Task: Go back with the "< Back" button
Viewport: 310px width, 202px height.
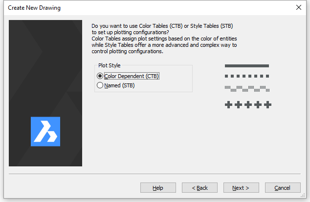Action: pyautogui.click(x=199, y=188)
